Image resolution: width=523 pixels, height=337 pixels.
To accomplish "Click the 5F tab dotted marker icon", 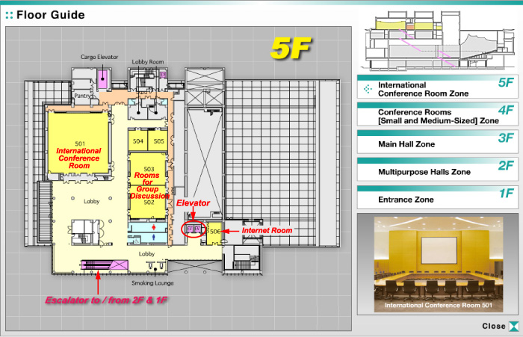I will point(368,89).
